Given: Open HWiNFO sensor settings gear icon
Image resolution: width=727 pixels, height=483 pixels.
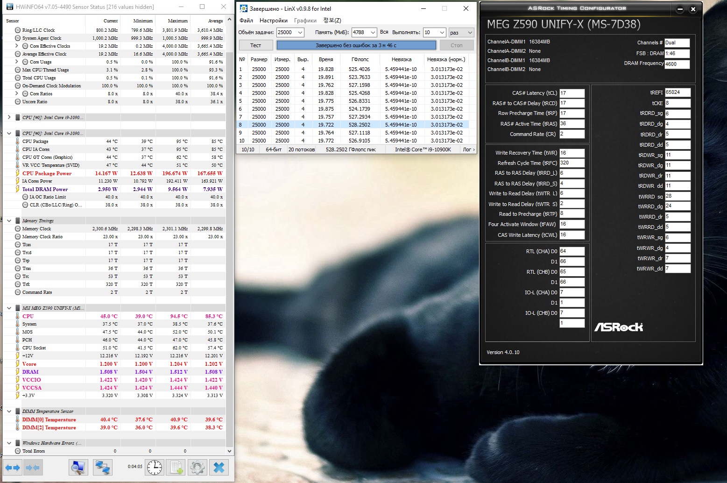Looking at the screenshot, I should point(198,467).
